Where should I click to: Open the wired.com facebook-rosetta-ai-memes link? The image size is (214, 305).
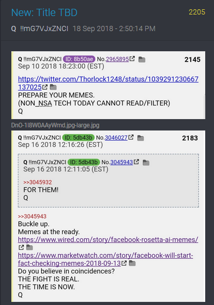[x=108, y=240]
